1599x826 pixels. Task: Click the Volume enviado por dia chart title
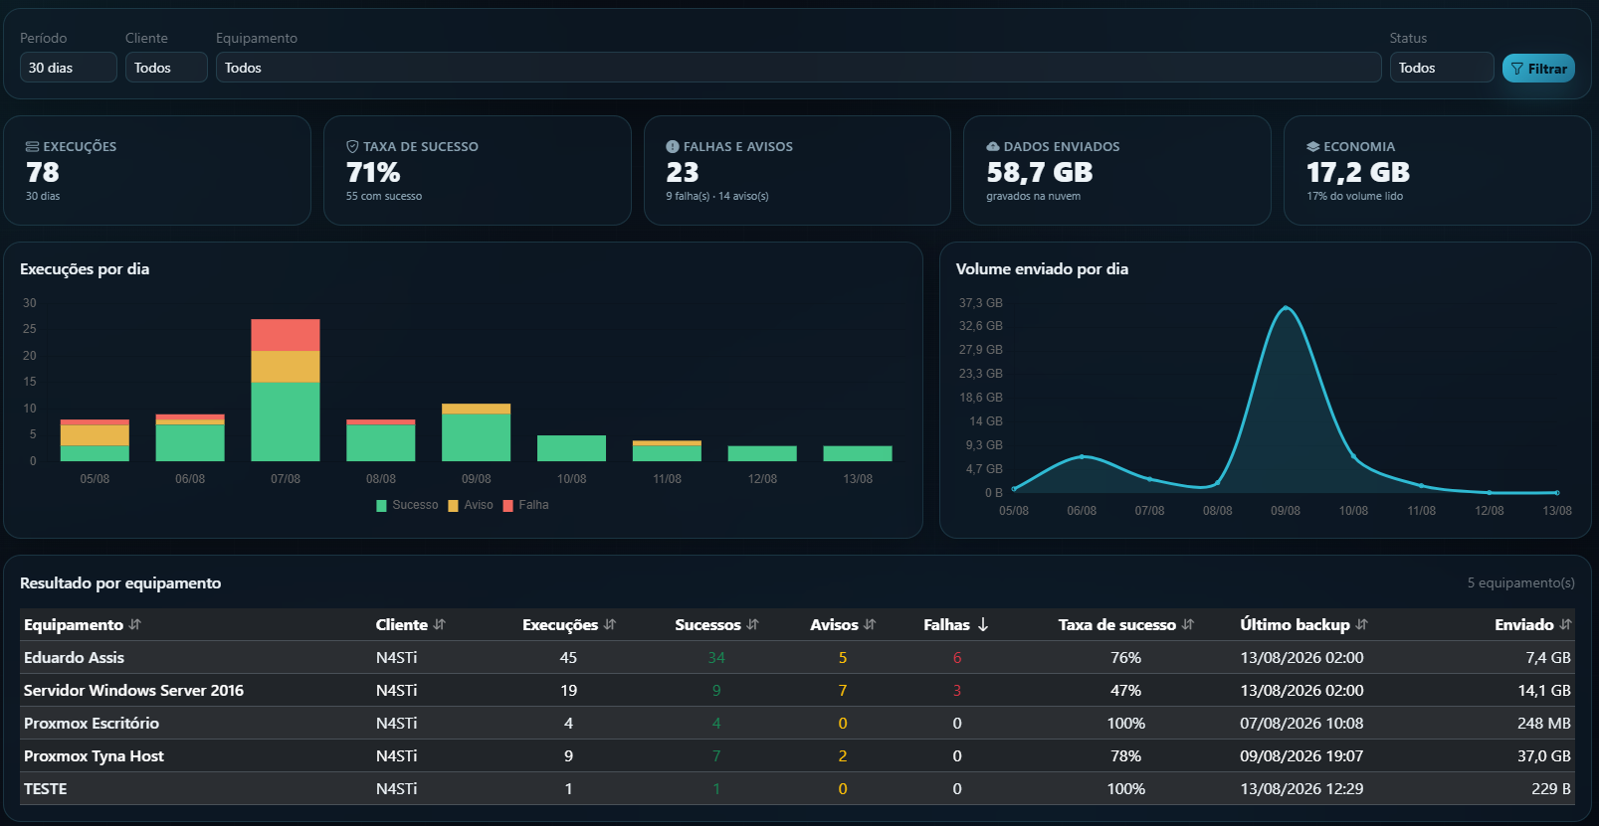click(1042, 268)
